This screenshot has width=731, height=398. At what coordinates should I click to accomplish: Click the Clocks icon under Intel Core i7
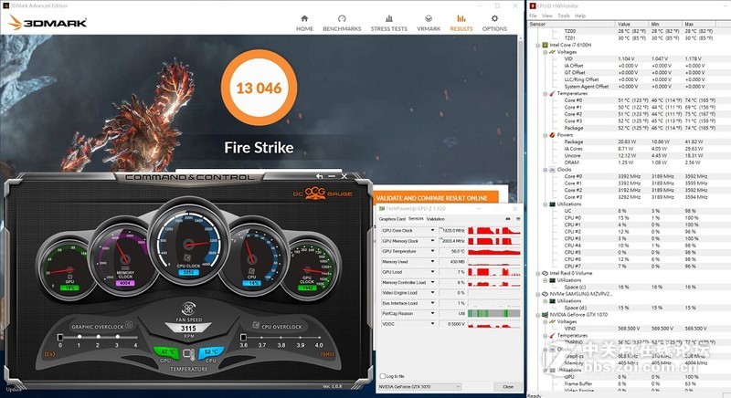pyautogui.click(x=552, y=170)
